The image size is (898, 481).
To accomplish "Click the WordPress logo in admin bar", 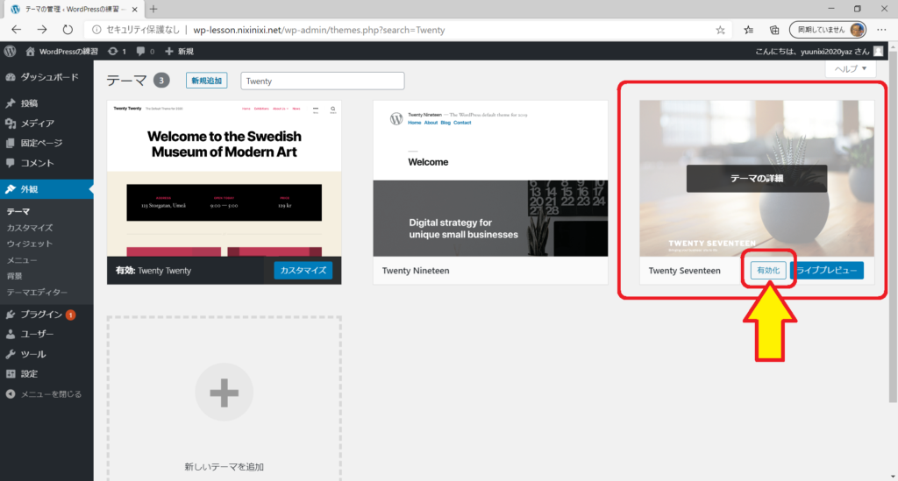I will click(10, 52).
